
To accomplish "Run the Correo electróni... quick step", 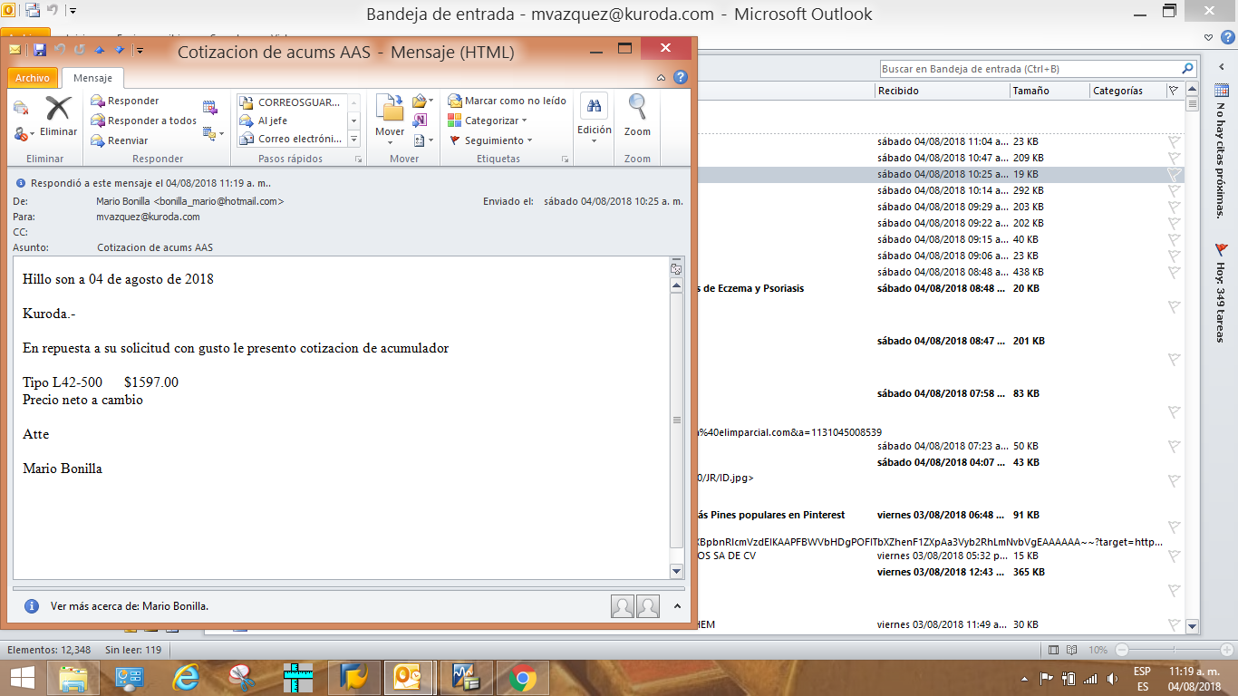I will coord(290,139).
